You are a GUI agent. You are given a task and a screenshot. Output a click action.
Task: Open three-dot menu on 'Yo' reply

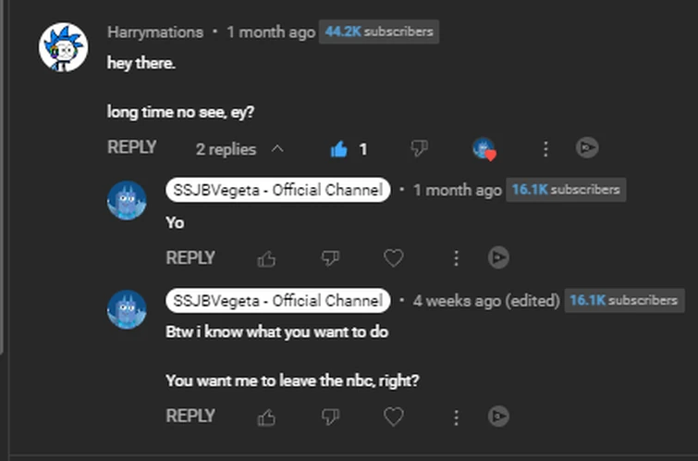(x=456, y=258)
